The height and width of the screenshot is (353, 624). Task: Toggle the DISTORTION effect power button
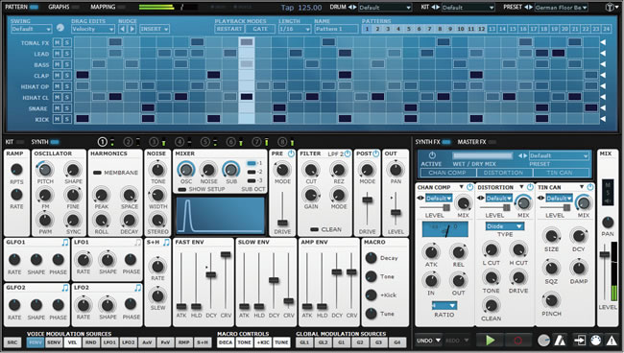coord(530,187)
